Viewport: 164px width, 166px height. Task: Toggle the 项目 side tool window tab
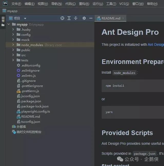pos(3,21)
